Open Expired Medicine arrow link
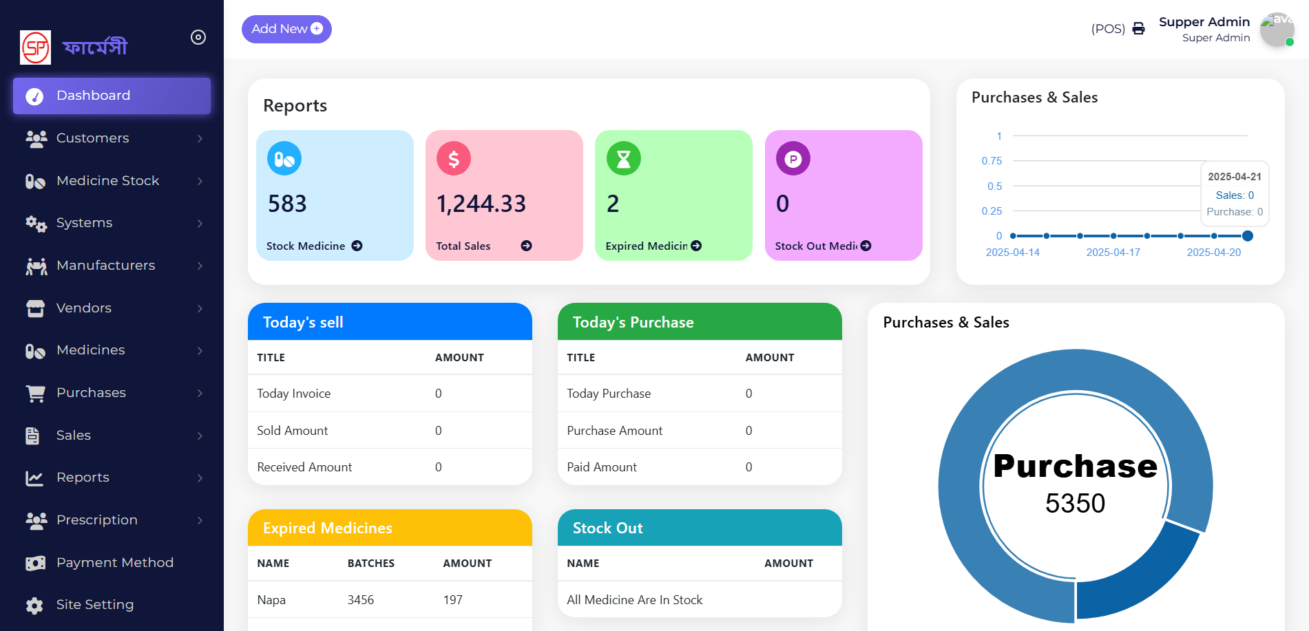 (696, 246)
